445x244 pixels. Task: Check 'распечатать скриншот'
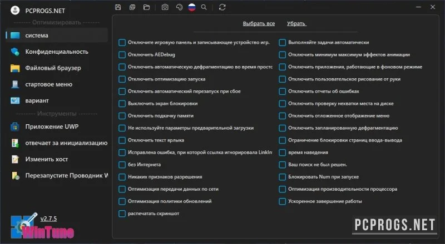click(122, 213)
